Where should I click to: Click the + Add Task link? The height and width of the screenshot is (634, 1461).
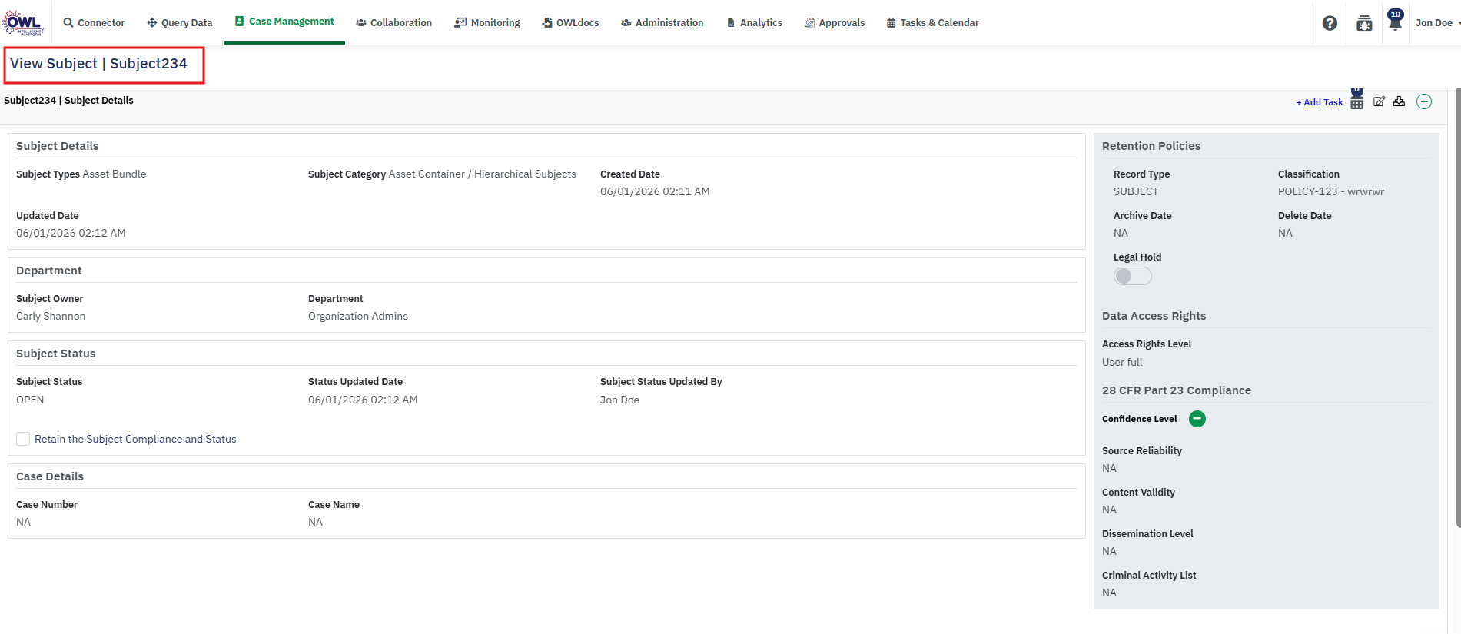click(1320, 102)
